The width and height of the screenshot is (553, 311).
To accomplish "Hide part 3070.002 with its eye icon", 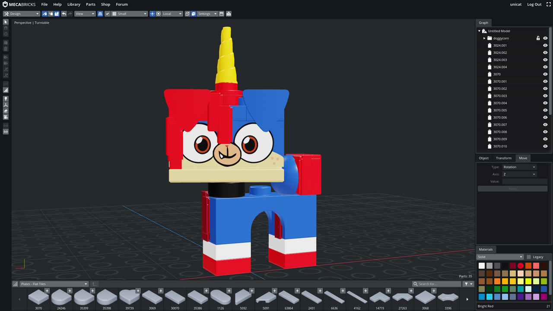I will click(545, 89).
